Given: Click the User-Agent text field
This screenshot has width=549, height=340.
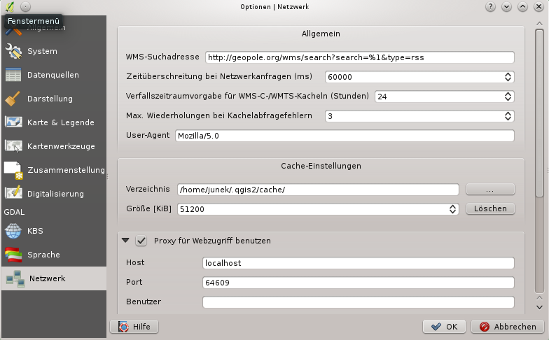Looking at the screenshot, I should coord(345,136).
